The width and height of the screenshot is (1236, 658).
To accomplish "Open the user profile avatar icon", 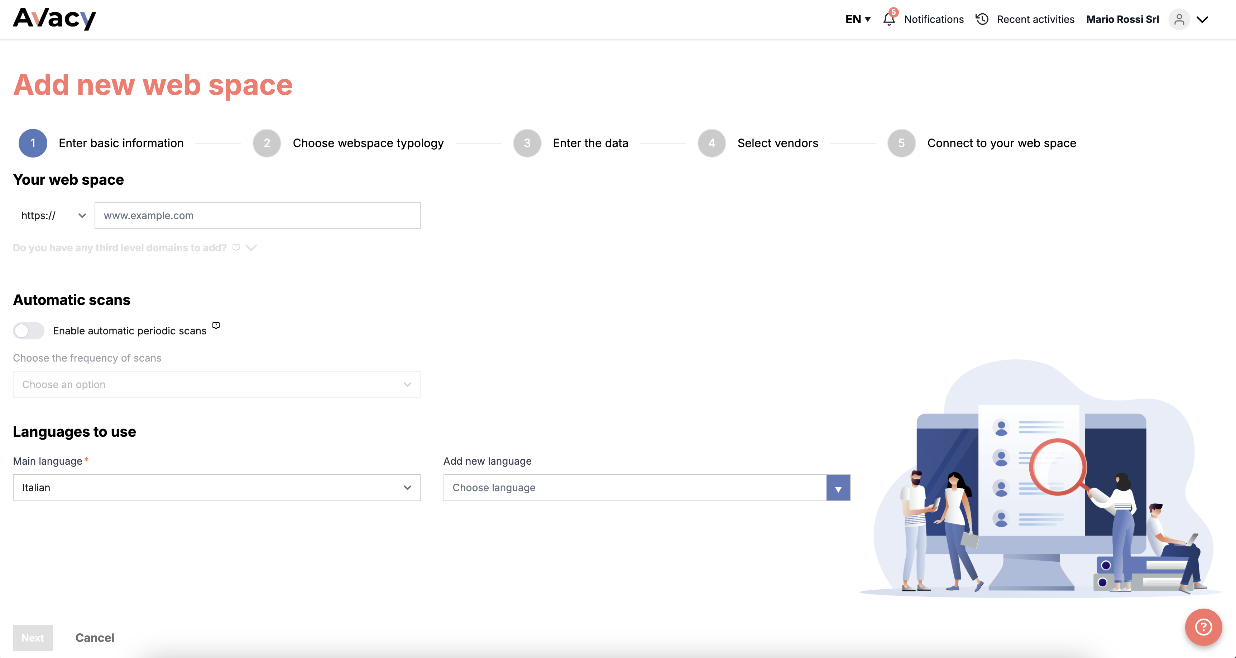I will pyautogui.click(x=1179, y=20).
